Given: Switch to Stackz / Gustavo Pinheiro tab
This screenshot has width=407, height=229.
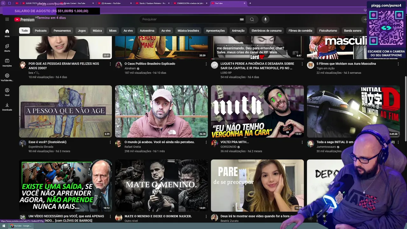Looking at the screenshot, I should click(152, 3).
